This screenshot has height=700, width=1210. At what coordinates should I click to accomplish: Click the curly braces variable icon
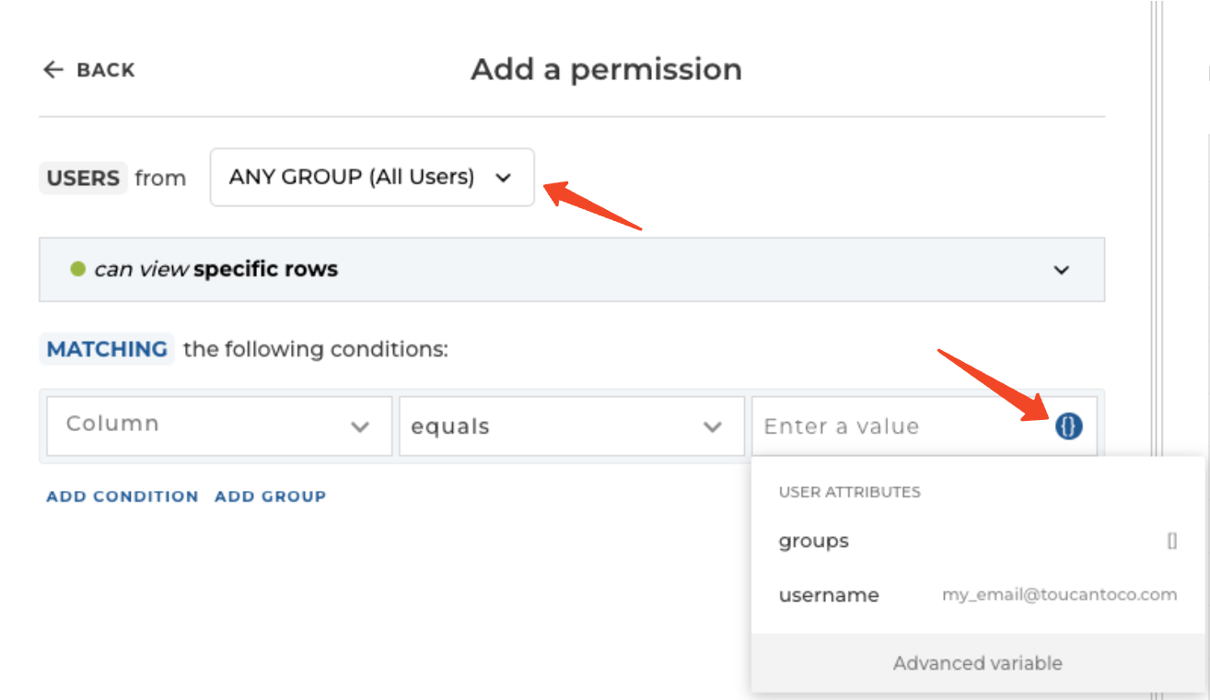click(1068, 426)
